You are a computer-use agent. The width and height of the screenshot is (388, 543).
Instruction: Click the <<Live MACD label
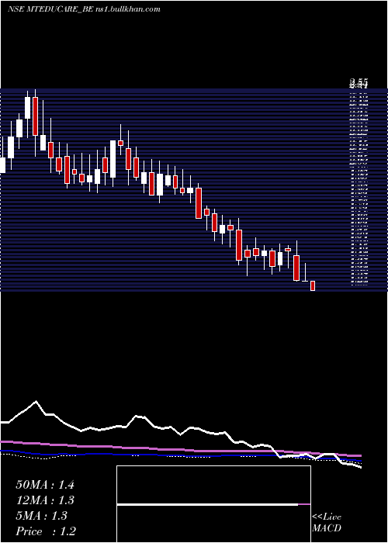pos(327,523)
